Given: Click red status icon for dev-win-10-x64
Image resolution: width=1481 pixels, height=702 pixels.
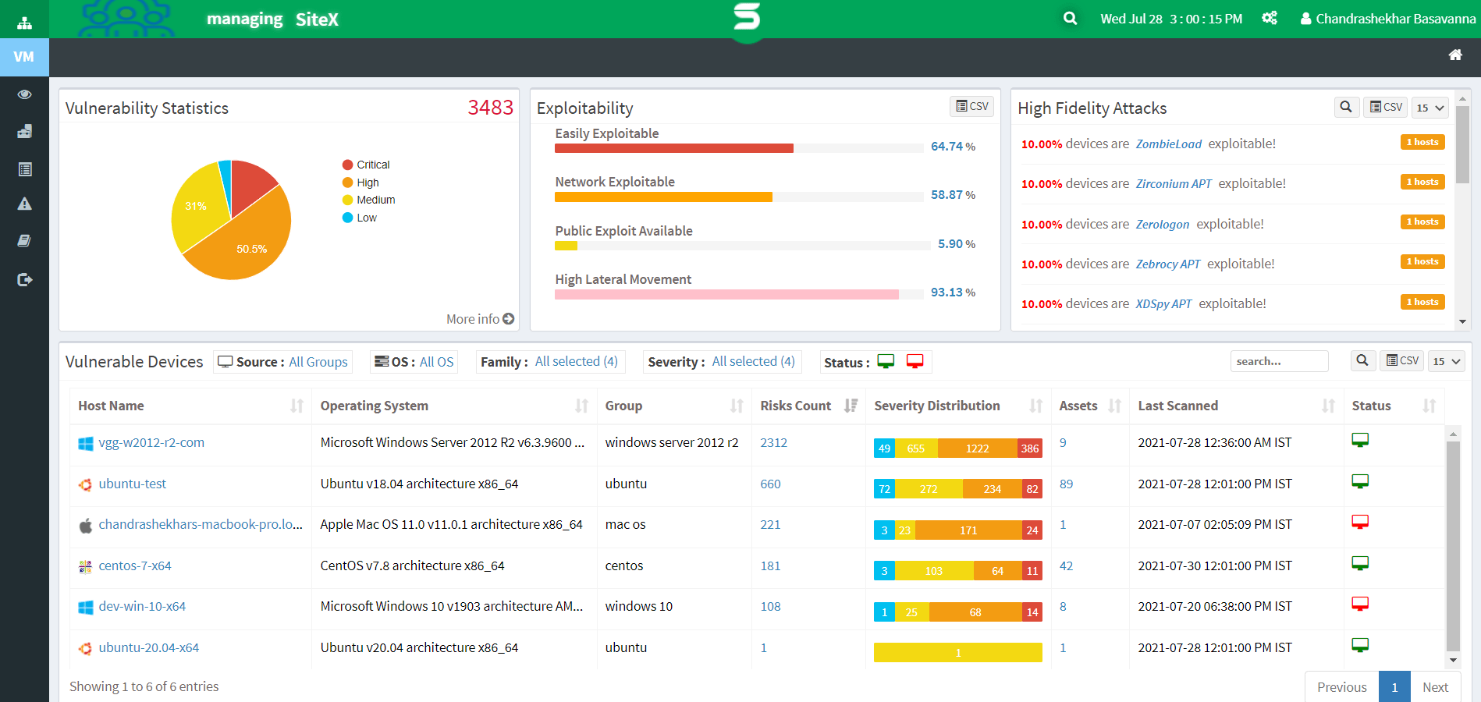Looking at the screenshot, I should tap(1360, 604).
